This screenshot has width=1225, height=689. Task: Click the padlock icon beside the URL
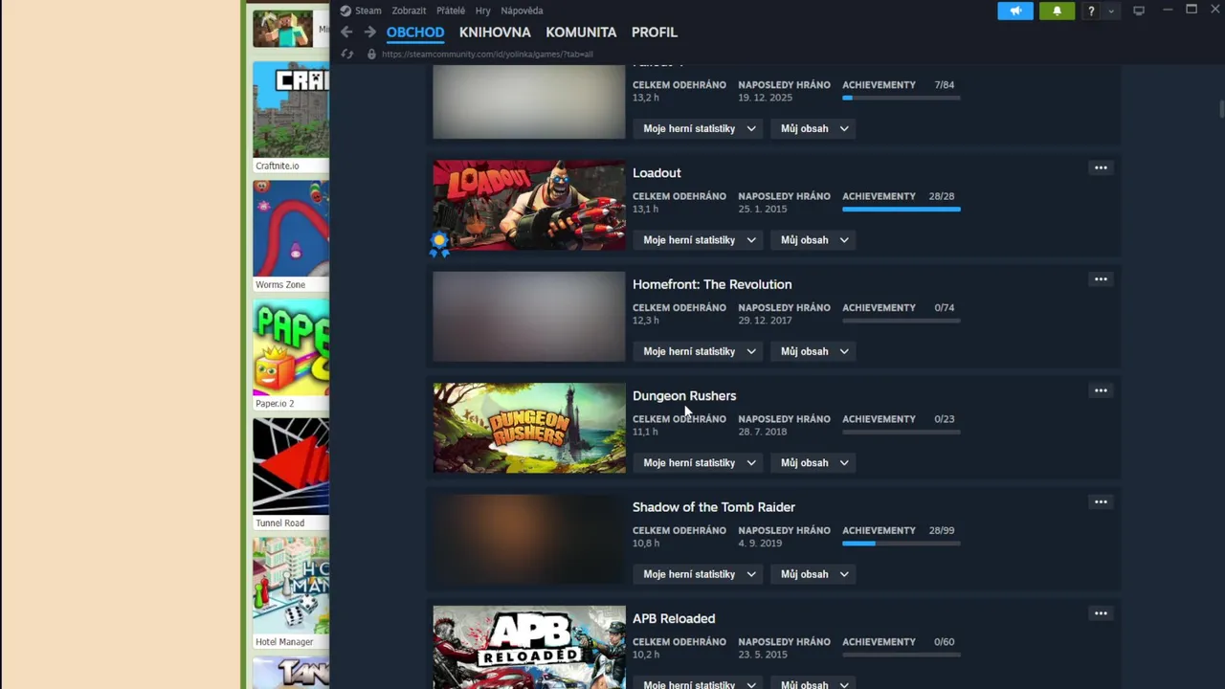point(371,55)
